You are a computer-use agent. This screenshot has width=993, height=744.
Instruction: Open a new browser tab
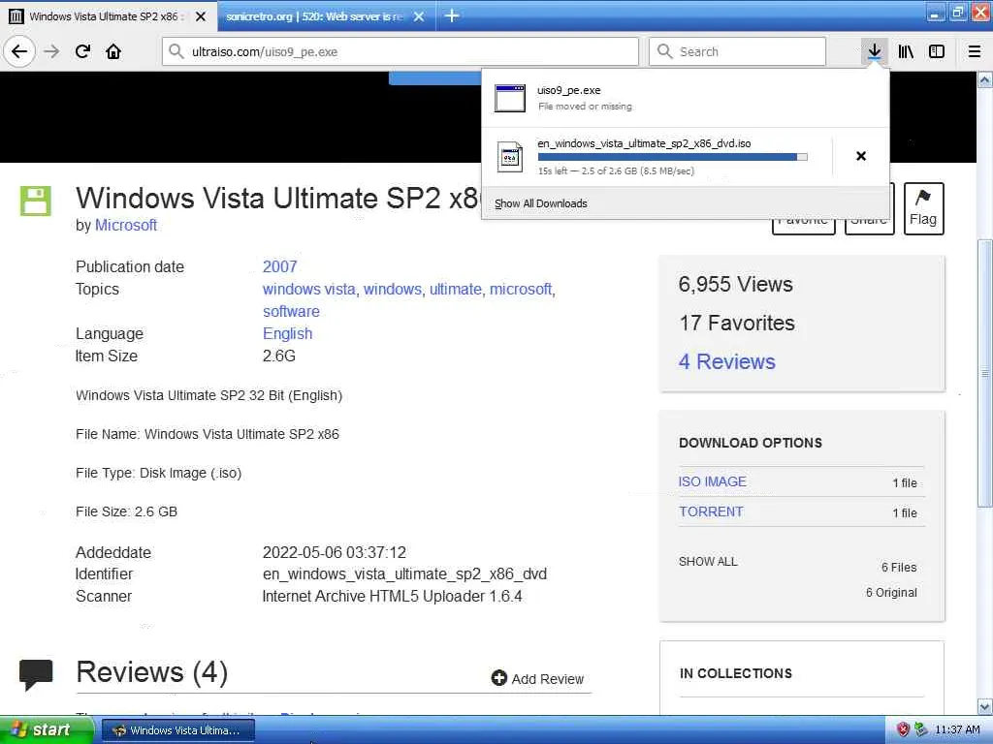click(452, 15)
